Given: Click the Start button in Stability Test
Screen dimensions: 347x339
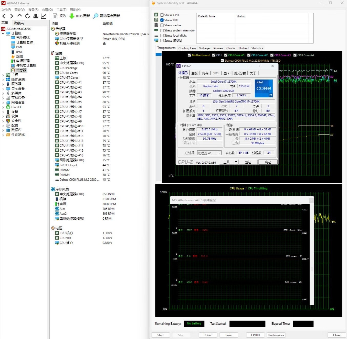Looking at the screenshot, I should 161,335.
